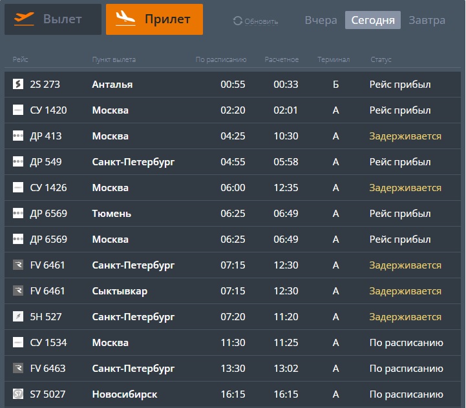Click the Статус column header

point(381,59)
